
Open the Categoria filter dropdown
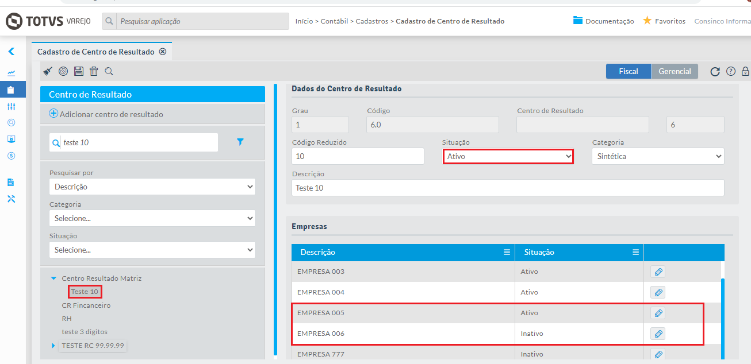(152, 218)
